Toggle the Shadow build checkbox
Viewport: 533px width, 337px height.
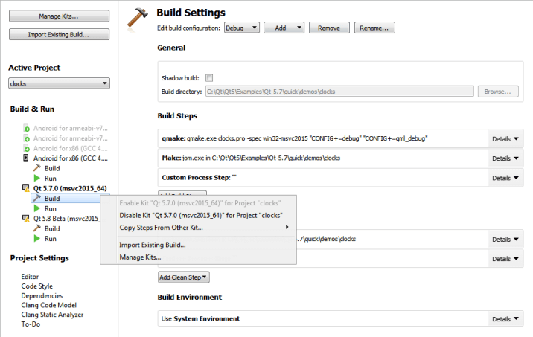[x=209, y=77]
